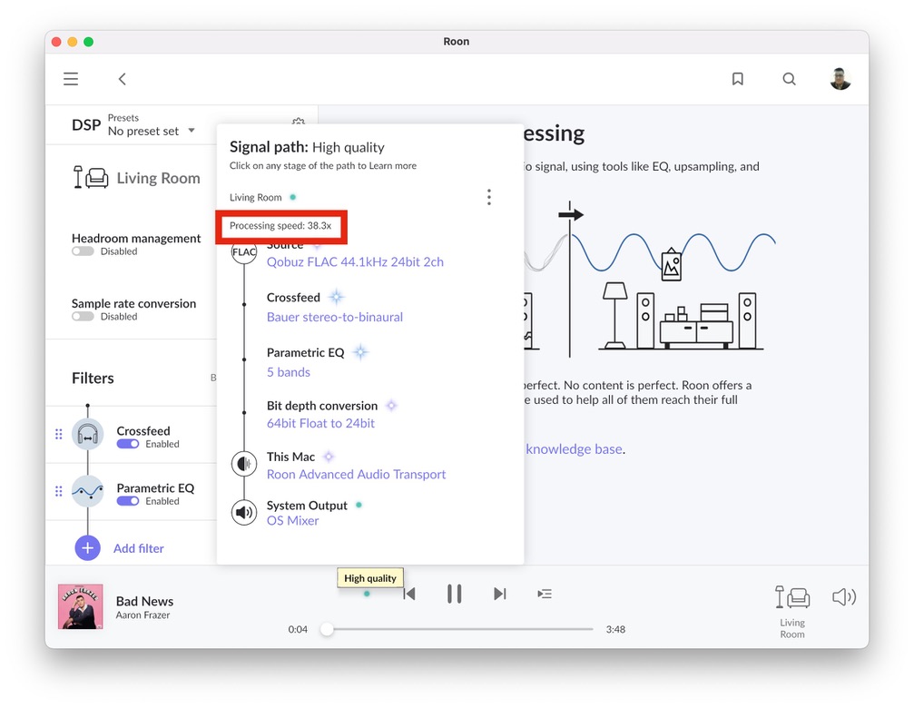The image size is (914, 708).
Task: Click the green dot next to Living Room zone
Action: tap(293, 197)
